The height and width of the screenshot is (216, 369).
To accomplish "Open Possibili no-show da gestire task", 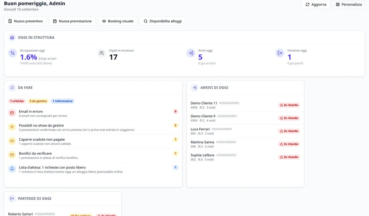I will coord(93,127).
